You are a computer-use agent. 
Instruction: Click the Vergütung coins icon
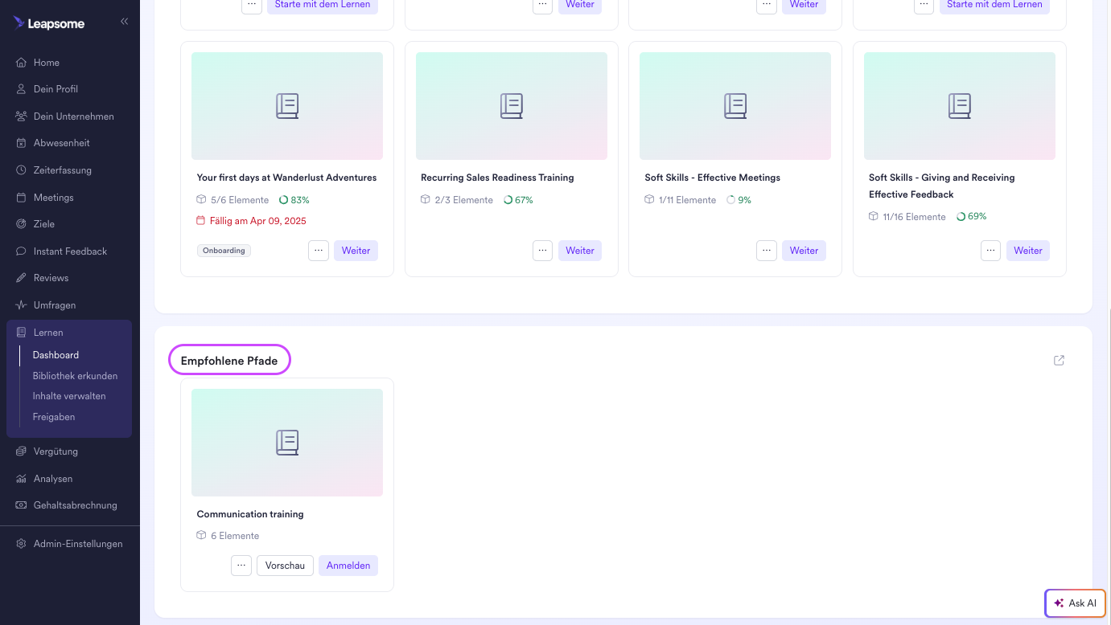coord(22,451)
